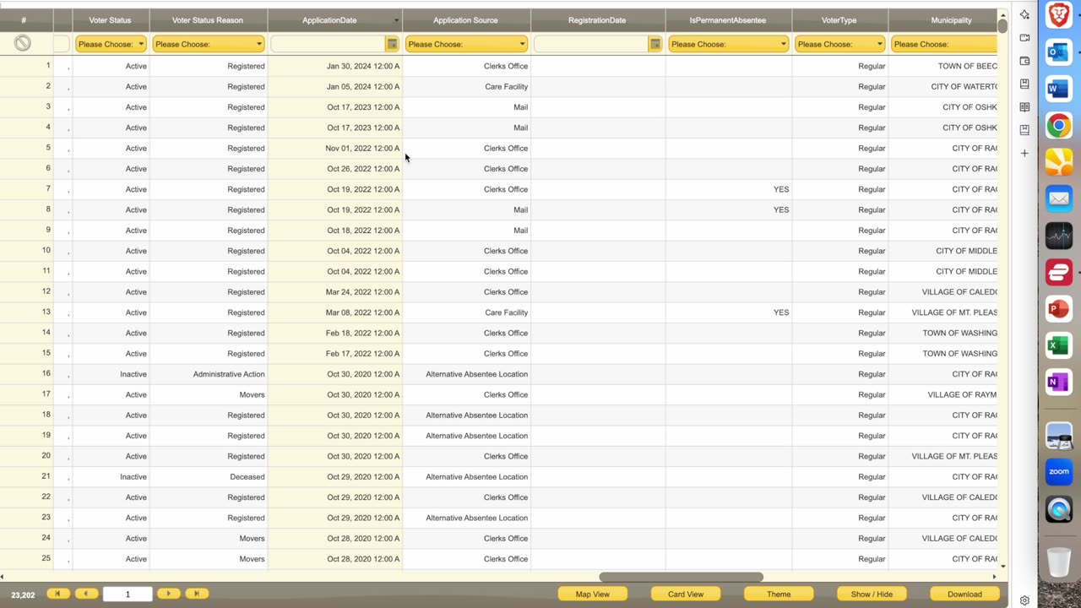Open the Mail app in the dock

1059,199
